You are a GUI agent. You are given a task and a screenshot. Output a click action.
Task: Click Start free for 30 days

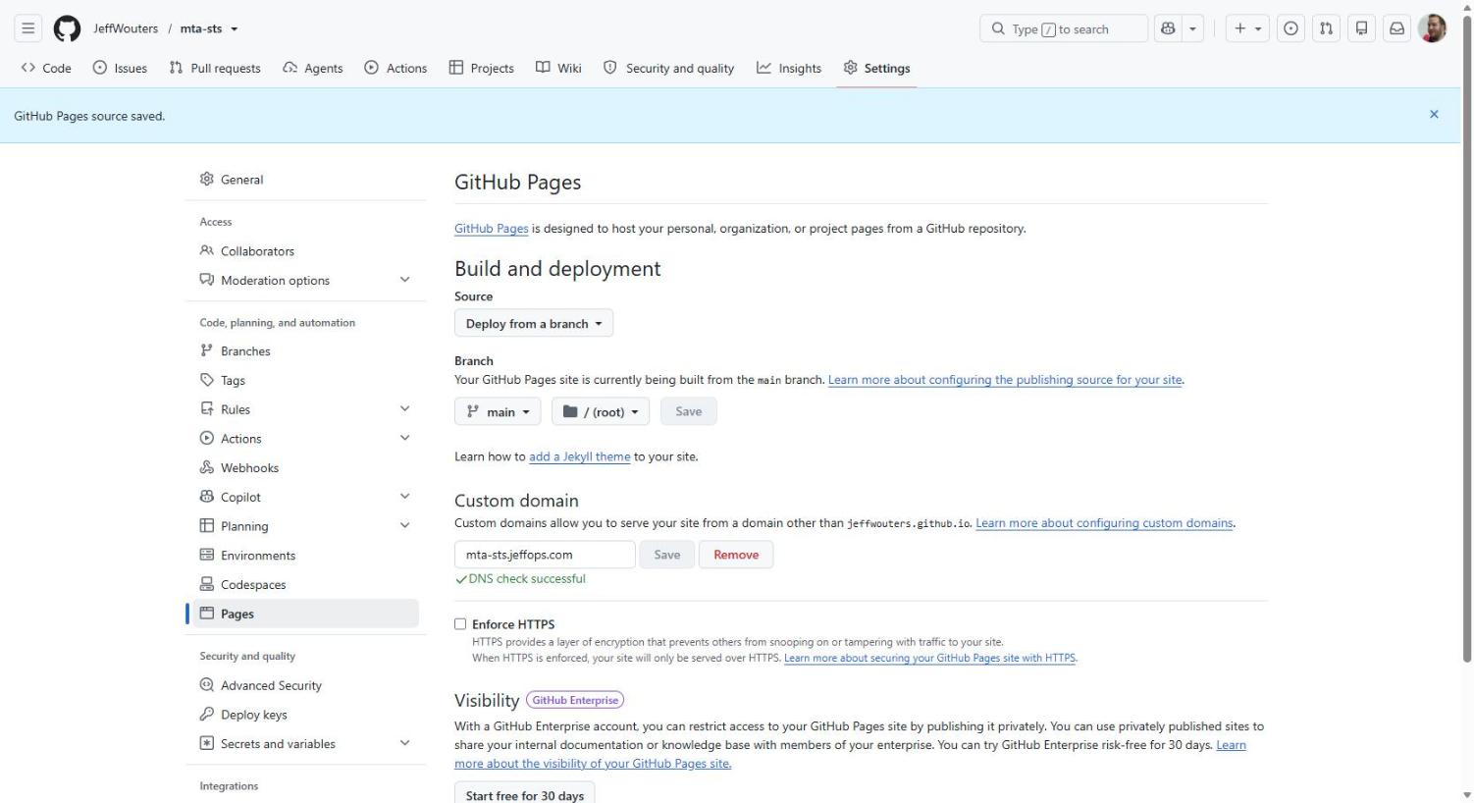[x=525, y=794]
